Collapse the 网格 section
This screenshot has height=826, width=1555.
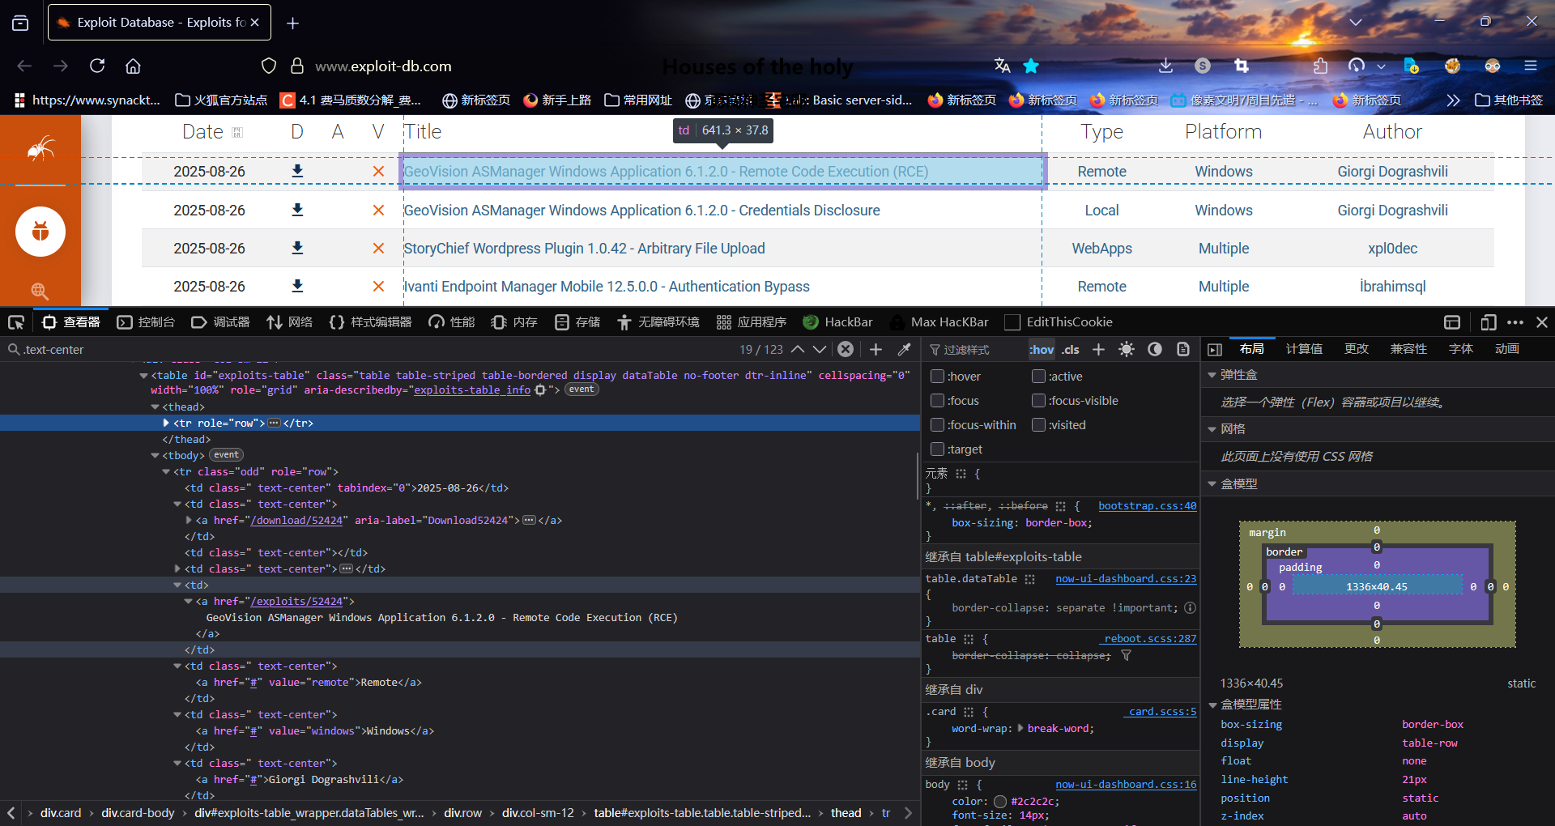point(1212,429)
